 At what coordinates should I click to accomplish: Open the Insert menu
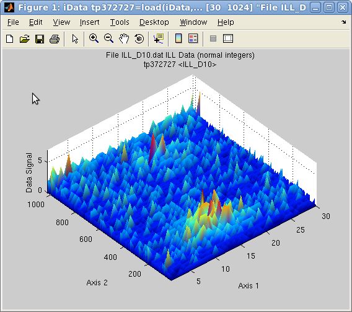(x=90, y=22)
